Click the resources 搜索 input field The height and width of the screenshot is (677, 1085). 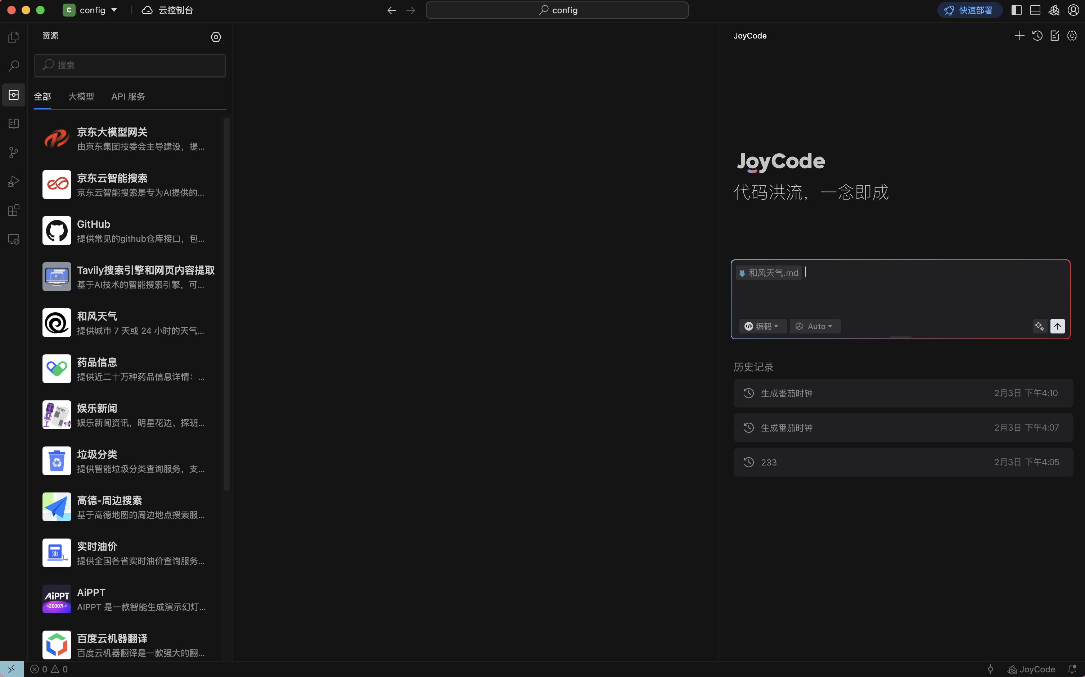pos(130,65)
